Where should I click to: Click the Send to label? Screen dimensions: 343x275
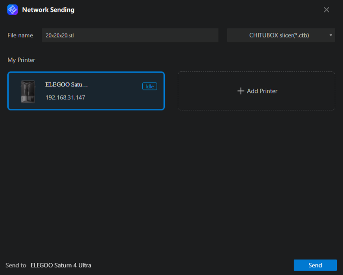(16, 265)
